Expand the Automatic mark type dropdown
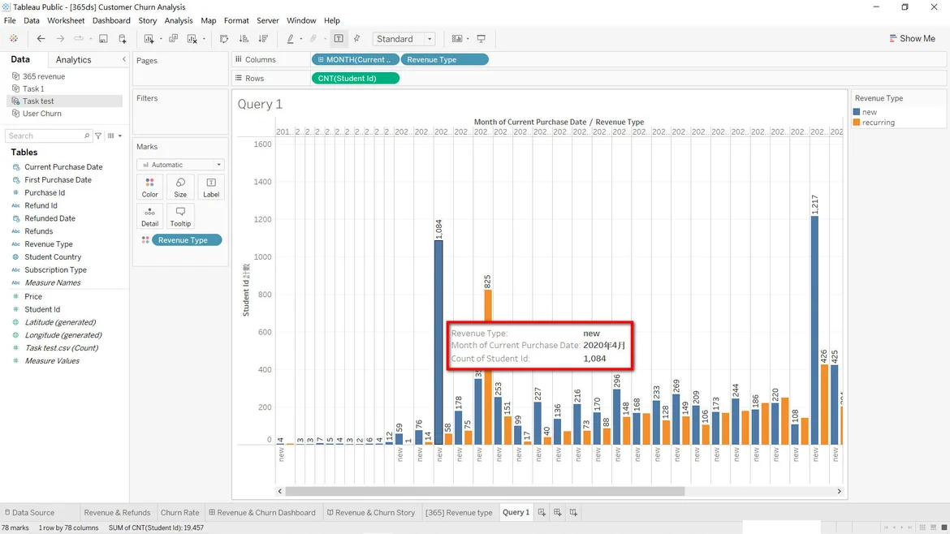 180,165
